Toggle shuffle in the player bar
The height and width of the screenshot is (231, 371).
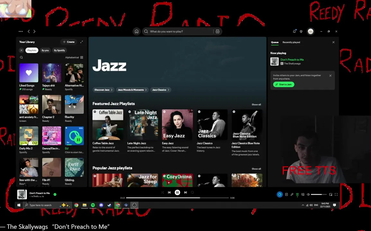tap(162, 192)
